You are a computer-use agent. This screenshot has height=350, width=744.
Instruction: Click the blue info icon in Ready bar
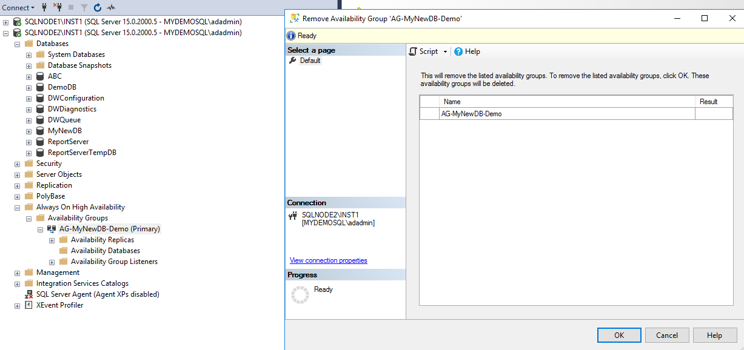point(291,36)
